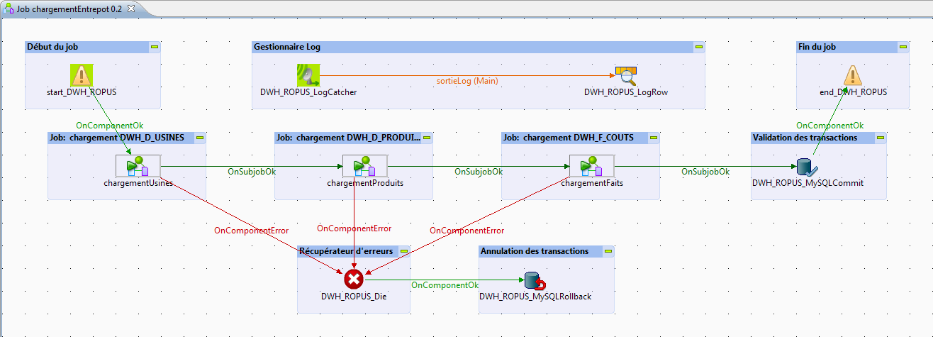933x337 pixels.
Task: Click the end_DWH_ROPUS warning icon
Action: [x=853, y=74]
